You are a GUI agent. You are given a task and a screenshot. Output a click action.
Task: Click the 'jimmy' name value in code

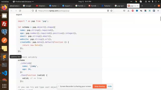pyautogui.click(x=33, y=66)
